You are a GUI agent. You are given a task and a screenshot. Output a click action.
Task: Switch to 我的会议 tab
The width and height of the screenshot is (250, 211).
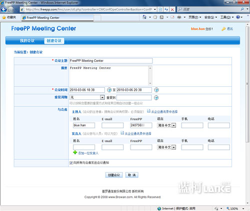pos(27,40)
